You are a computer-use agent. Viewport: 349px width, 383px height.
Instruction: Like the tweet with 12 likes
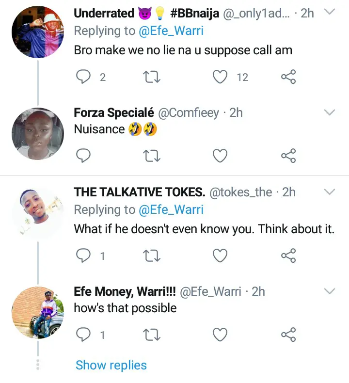click(x=221, y=77)
